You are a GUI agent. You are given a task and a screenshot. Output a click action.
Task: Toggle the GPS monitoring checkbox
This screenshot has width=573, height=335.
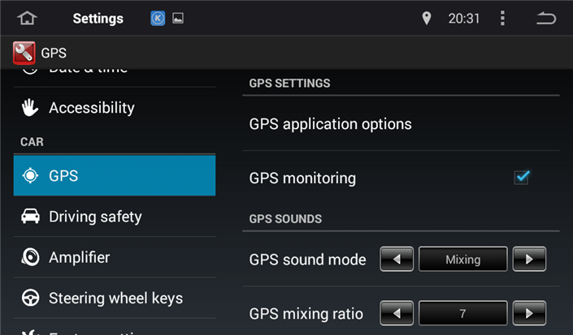522,178
